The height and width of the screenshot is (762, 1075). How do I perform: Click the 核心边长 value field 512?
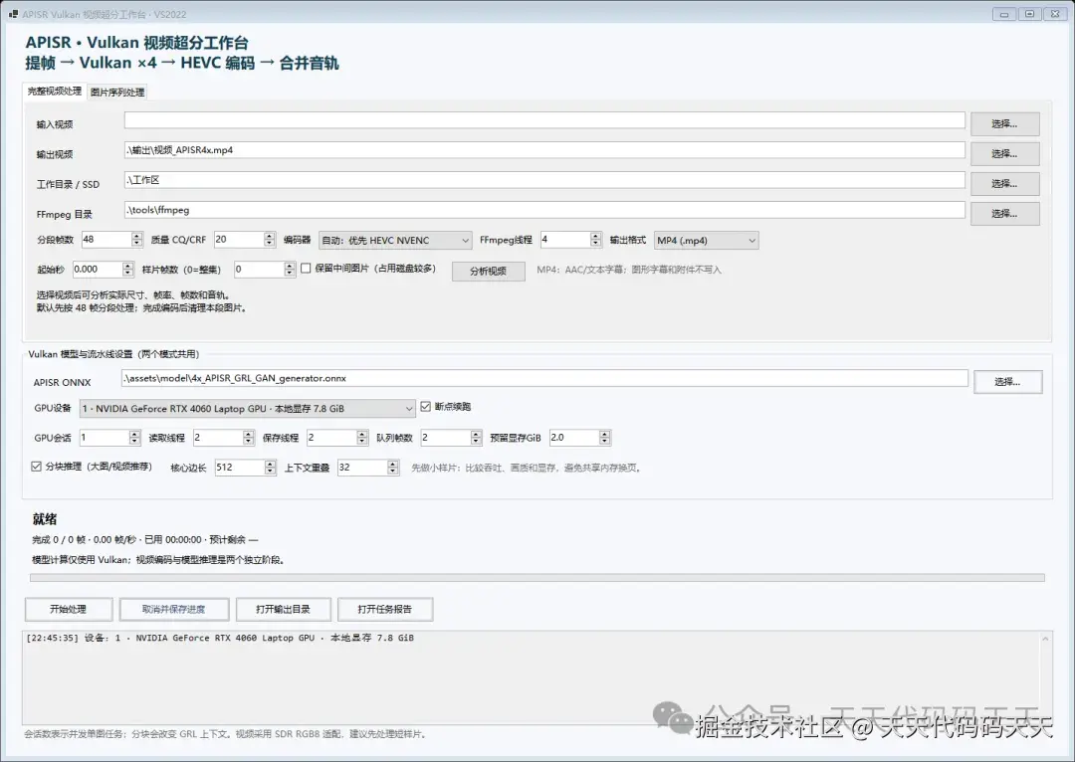pyautogui.click(x=239, y=468)
